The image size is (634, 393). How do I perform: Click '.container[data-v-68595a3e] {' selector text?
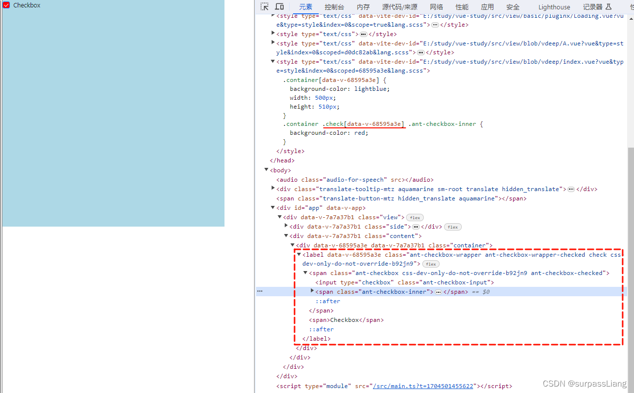335,80
